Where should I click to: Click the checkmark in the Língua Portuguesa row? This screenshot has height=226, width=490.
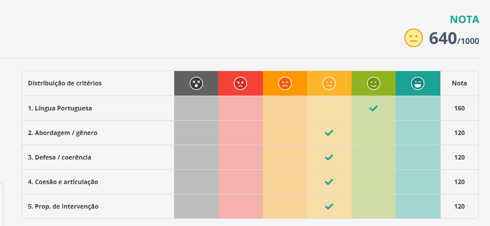coord(374,108)
